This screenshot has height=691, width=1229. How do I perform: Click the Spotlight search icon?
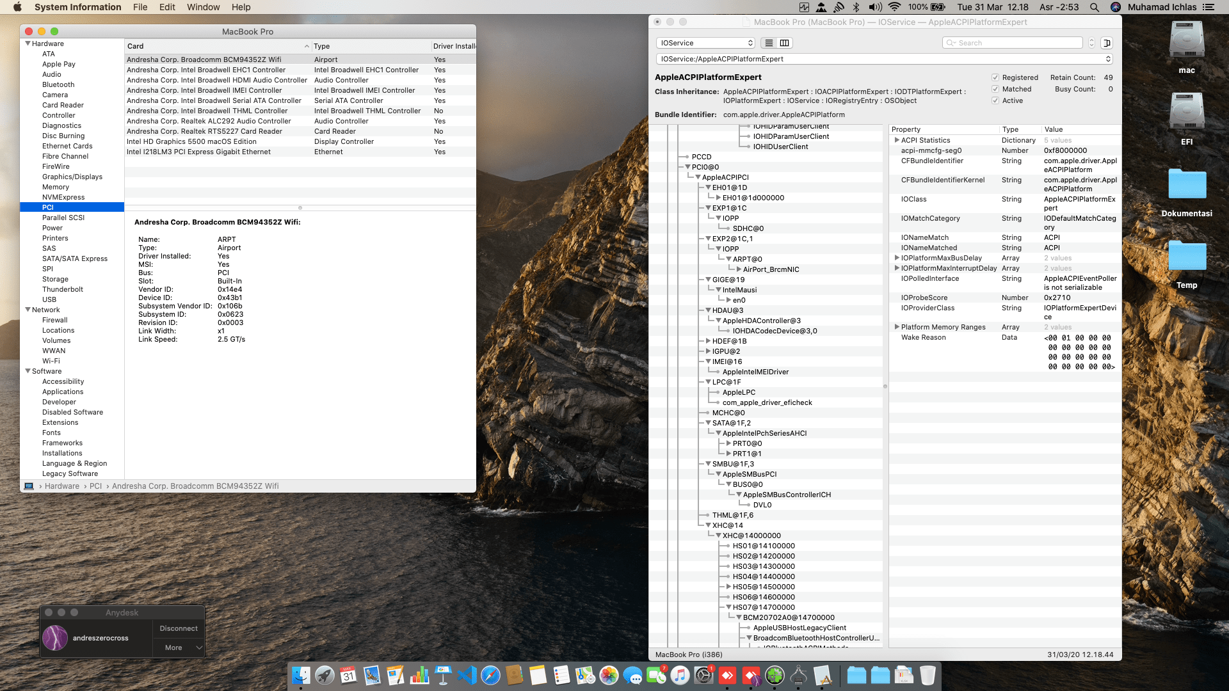[x=1095, y=7]
